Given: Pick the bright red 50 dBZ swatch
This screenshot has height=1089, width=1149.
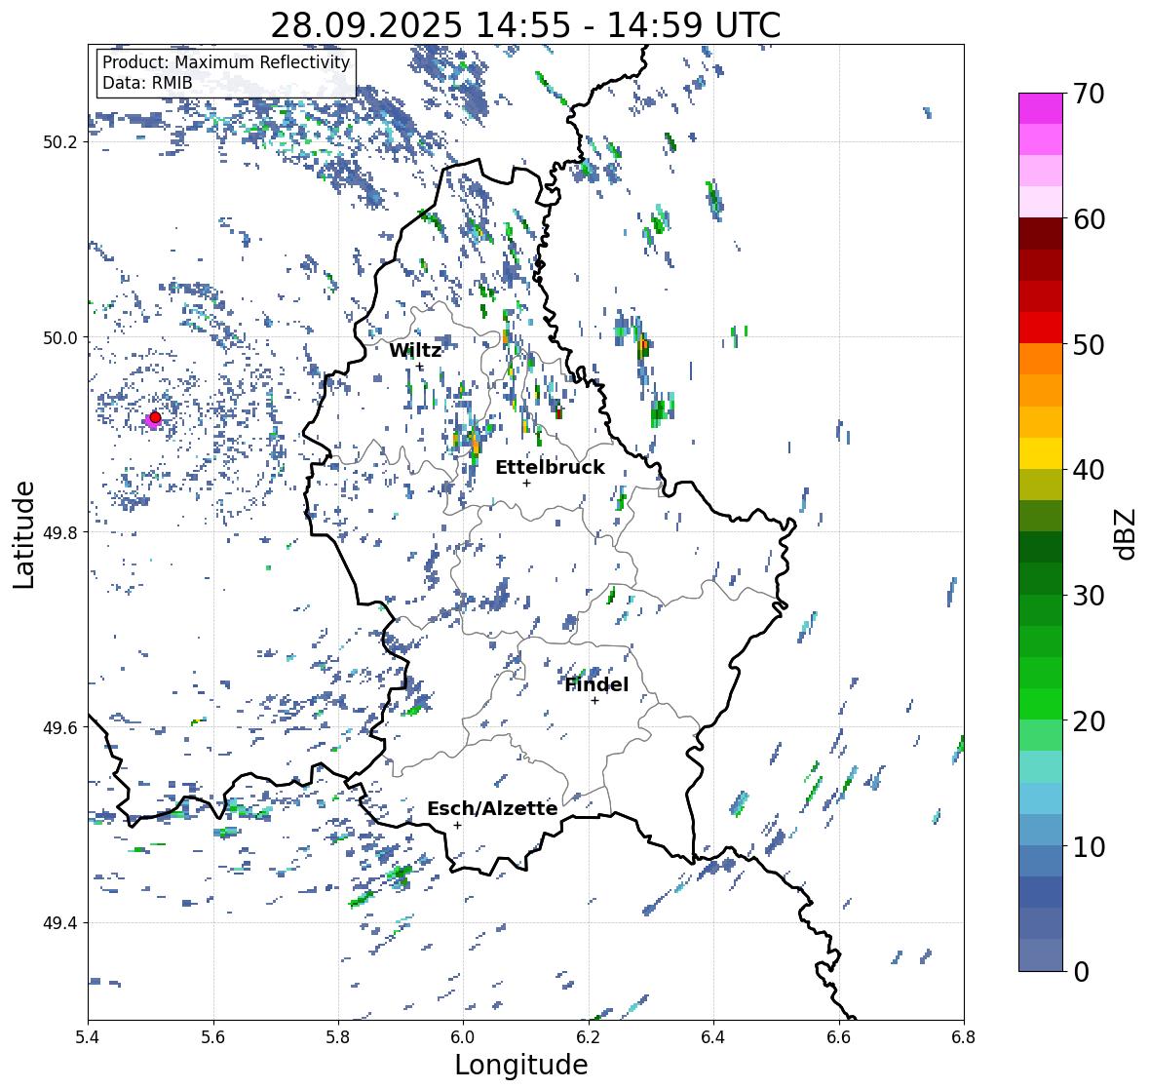Looking at the screenshot, I should (1041, 328).
